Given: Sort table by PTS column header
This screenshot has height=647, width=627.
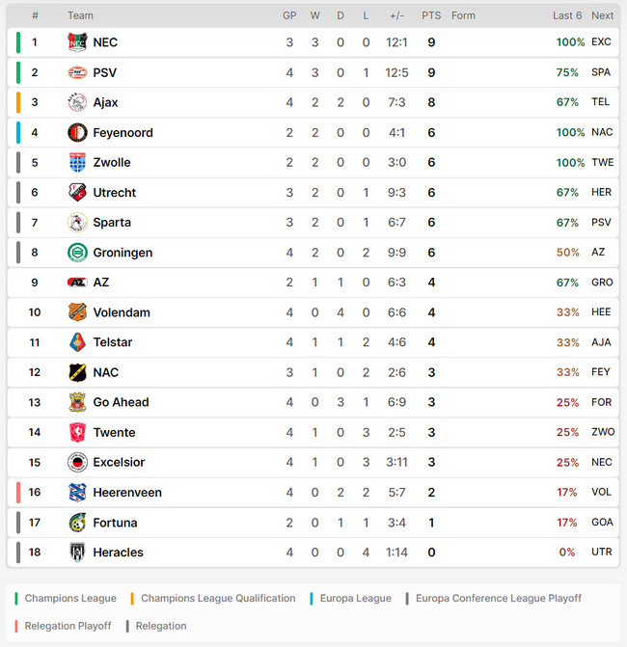Looking at the screenshot, I should [431, 15].
